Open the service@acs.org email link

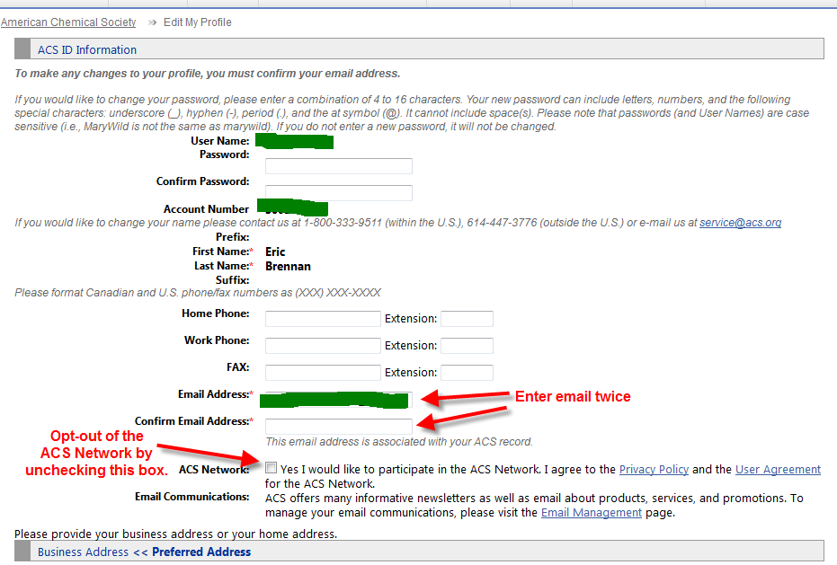[740, 223]
